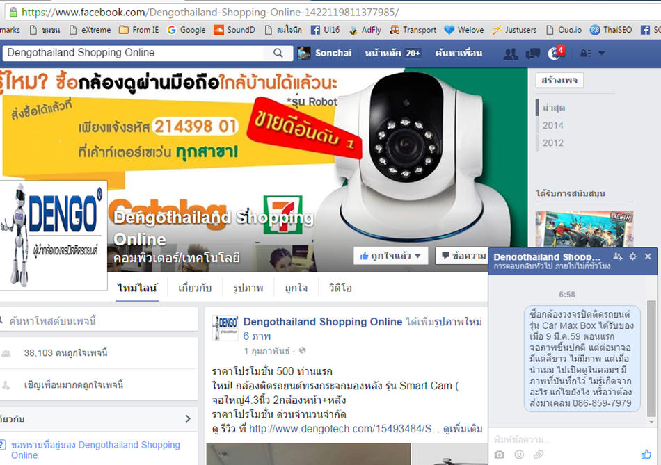Open privacy shortcuts lock icon
This screenshot has width=661, height=465.
586,54
